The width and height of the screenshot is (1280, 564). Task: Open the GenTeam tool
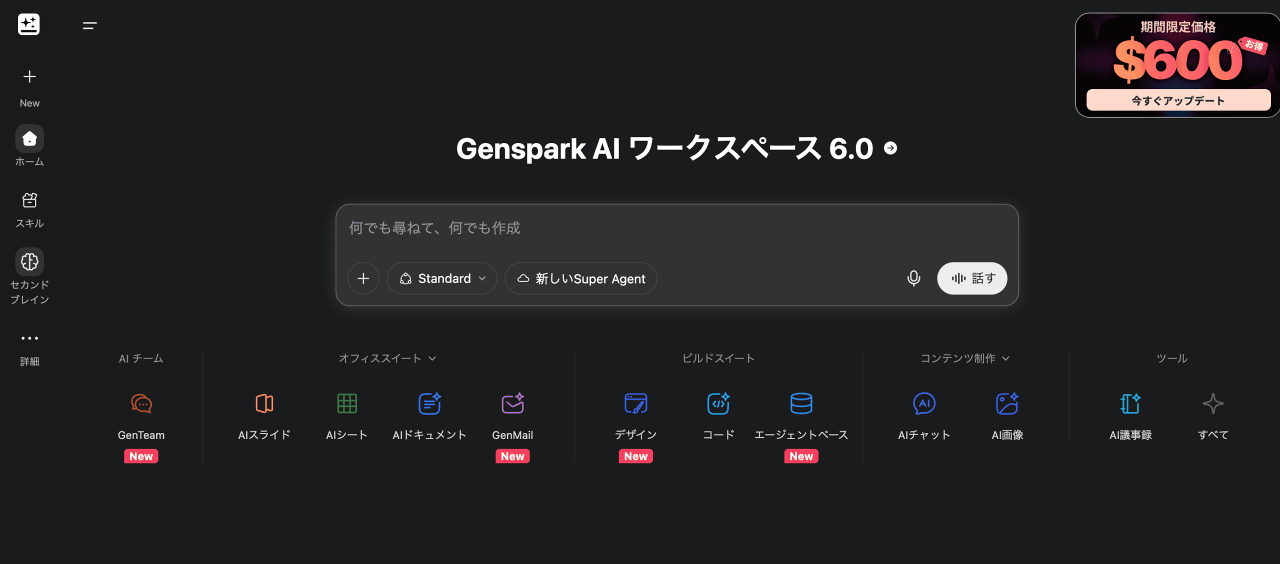141,416
